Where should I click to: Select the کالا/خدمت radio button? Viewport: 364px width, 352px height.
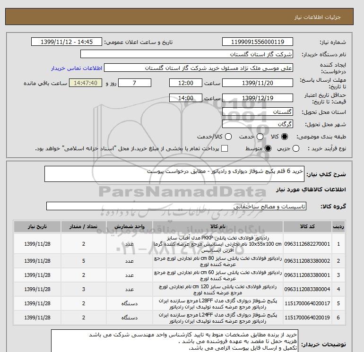228,137
